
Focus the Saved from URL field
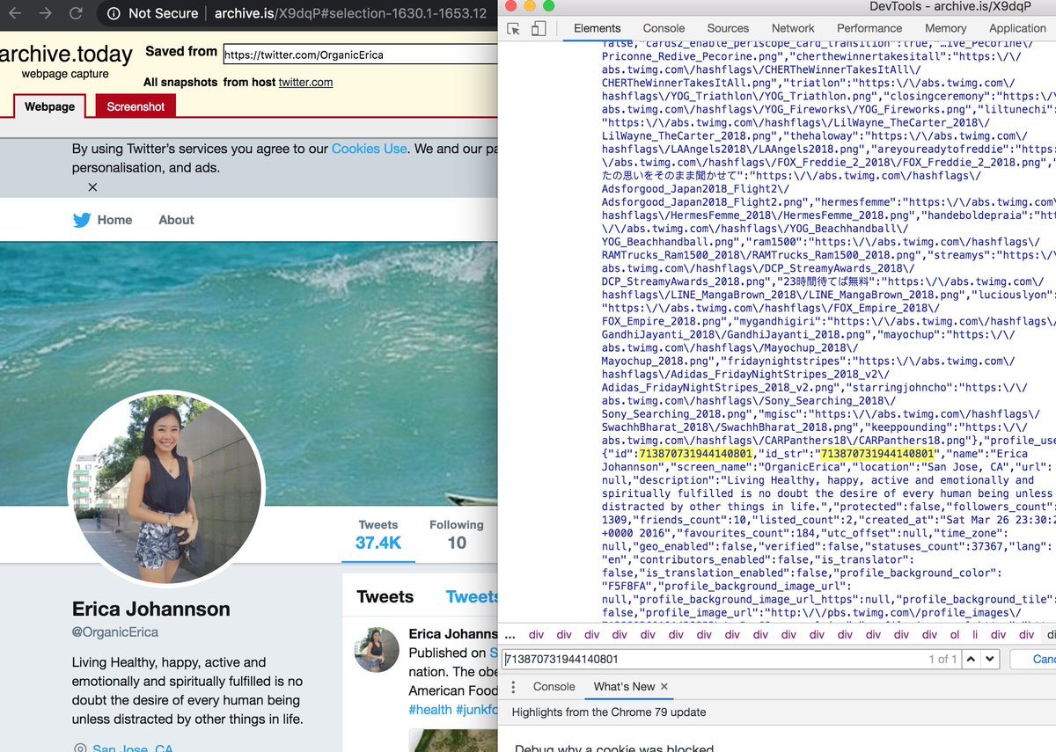click(359, 54)
